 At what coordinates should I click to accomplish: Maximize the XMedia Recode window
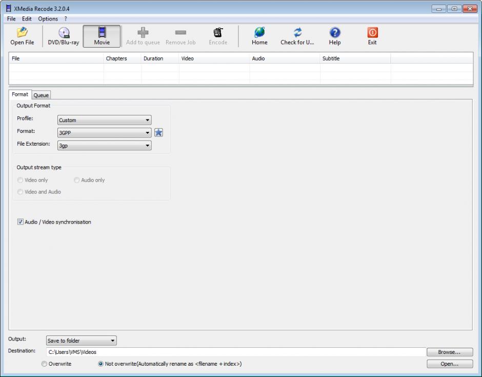tap(454, 9)
